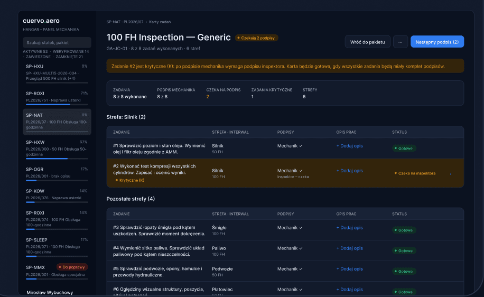This screenshot has width=484, height=297.
Task: Open SP-HXU package in sidebar
Action: click(x=57, y=73)
